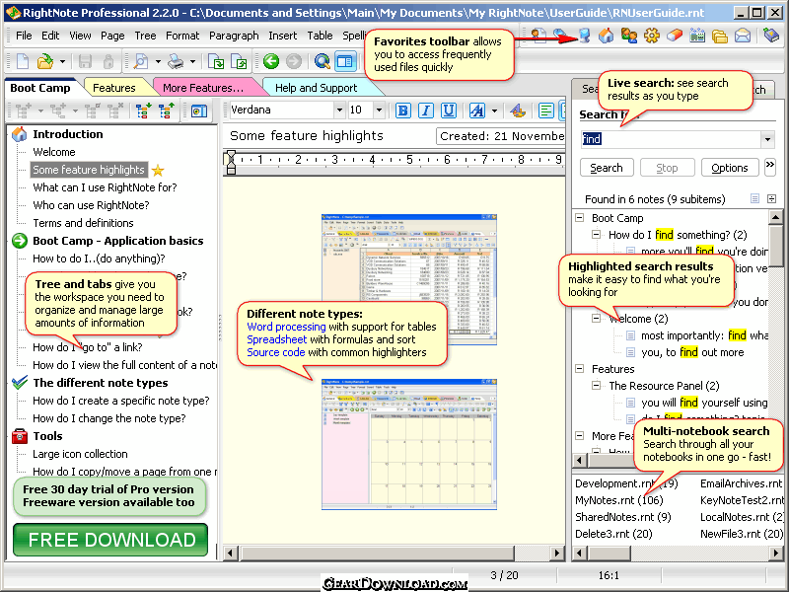Open the Verdana font dropdown
This screenshot has height=592, width=789.
point(339,110)
